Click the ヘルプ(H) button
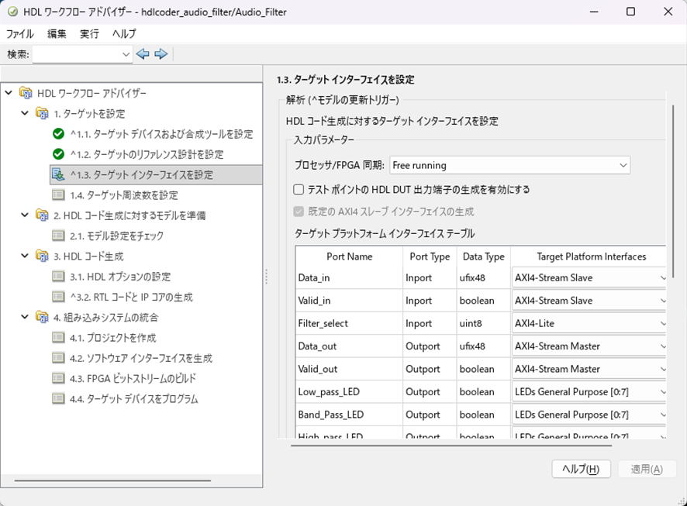Viewport: 687px width, 506px height. pos(581,469)
